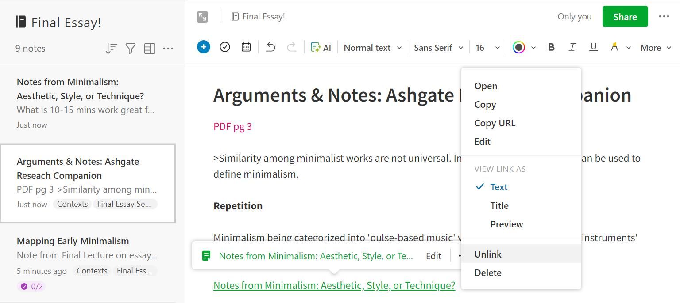Select the task checkmark icon in toolbar
Viewport: 680px width, 303px height.
click(225, 47)
